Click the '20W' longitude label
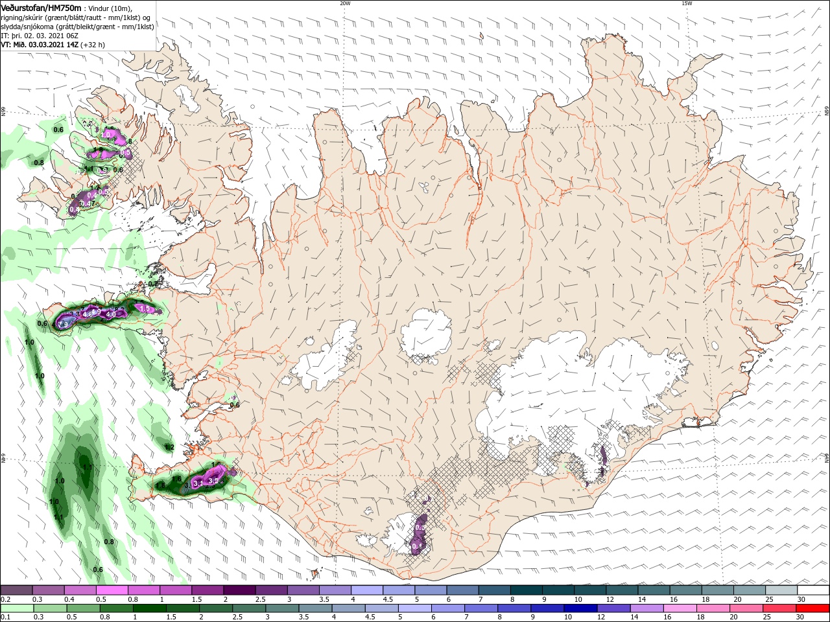The height and width of the screenshot is (622, 830). coord(345,3)
